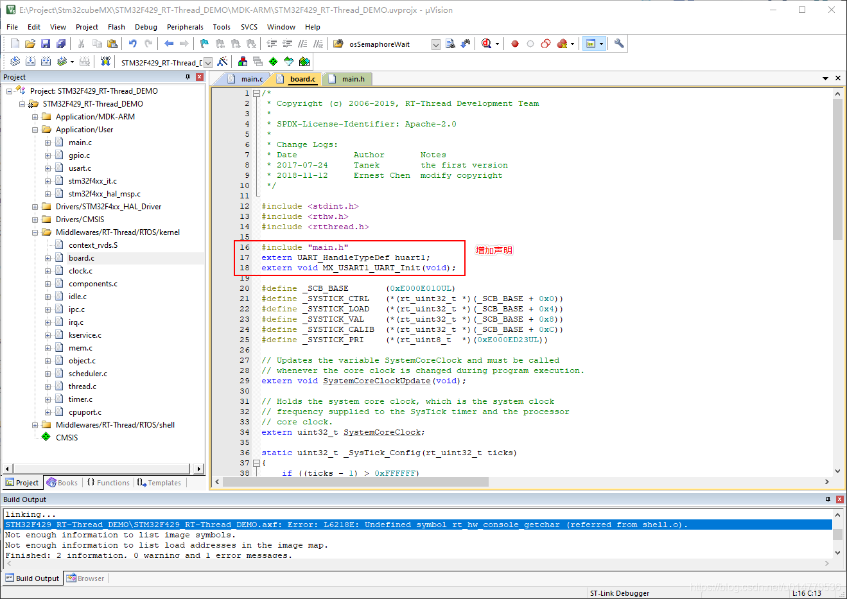
Task: Open the osSemaphoreWait find dropdown
Action: (x=436, y=44)
